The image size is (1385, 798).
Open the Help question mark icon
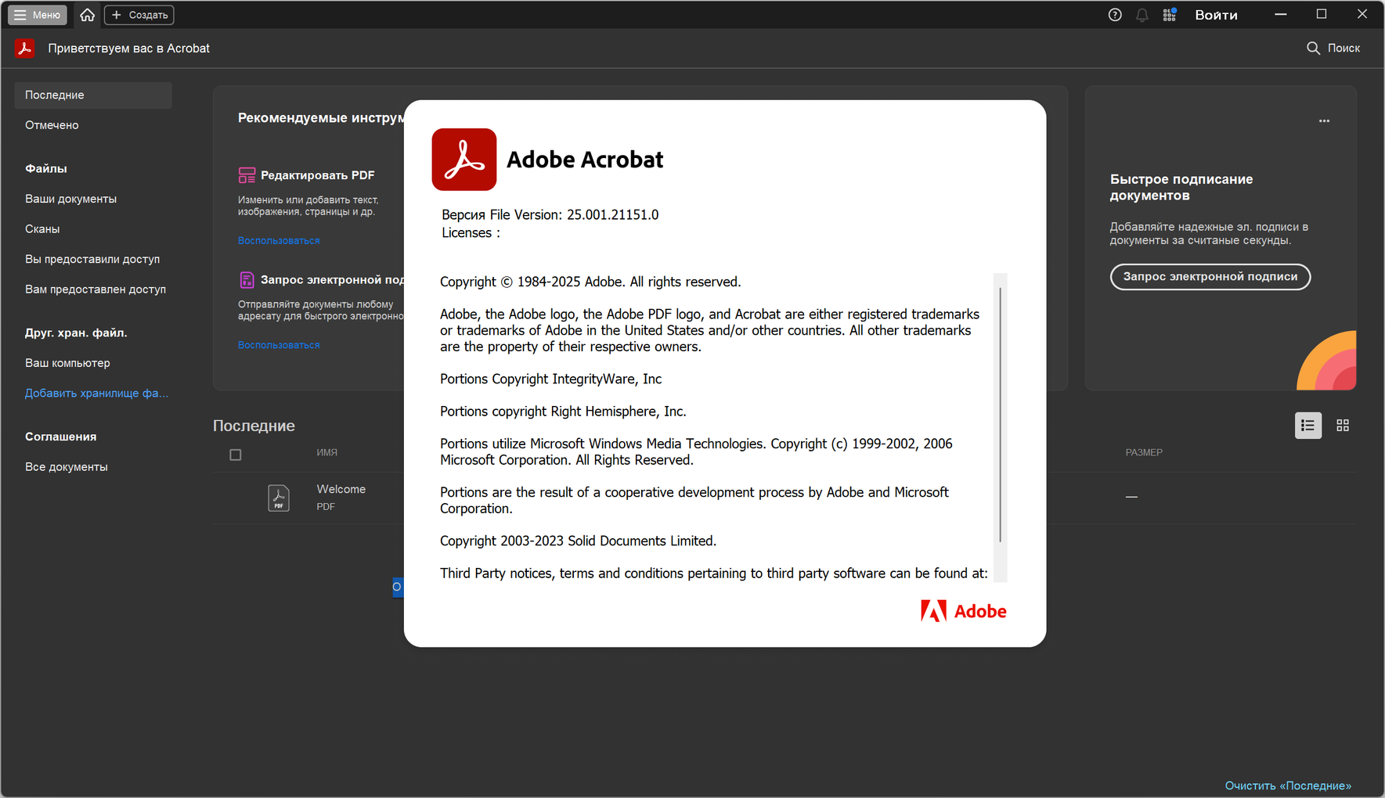1115,15
